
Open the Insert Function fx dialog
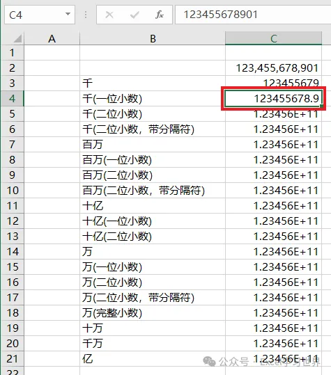tap(160, 15)
